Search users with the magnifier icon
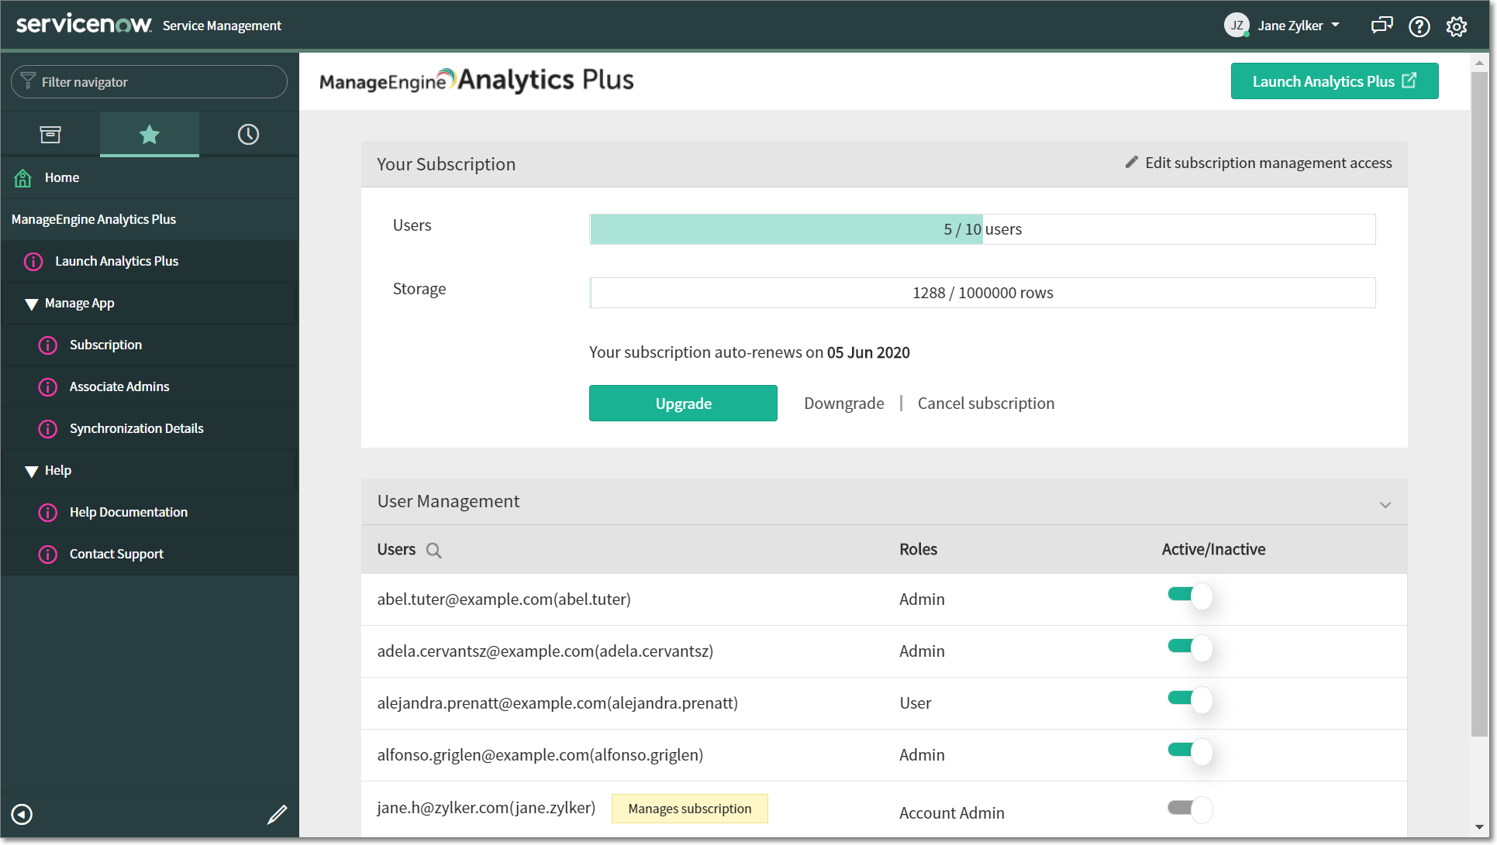Image resolution: width=1497 pixels, height=845 pixels. coord(433,549)
